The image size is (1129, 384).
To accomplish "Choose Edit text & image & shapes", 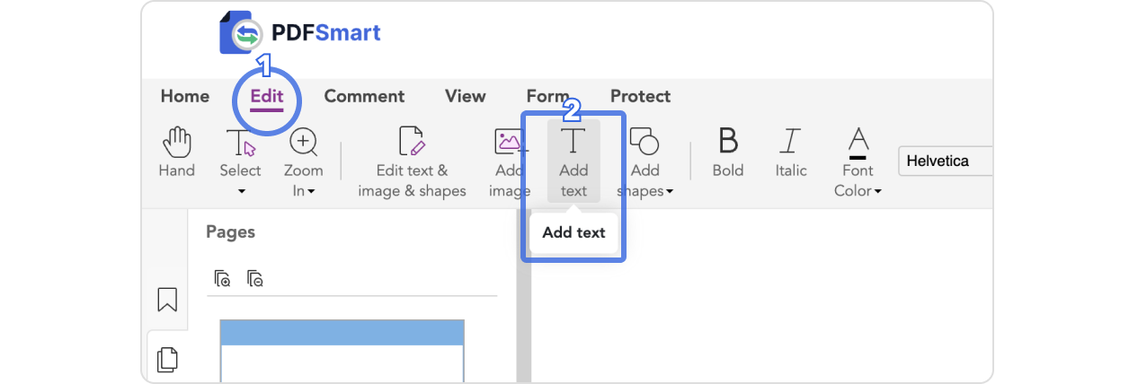I will point(412,161).
